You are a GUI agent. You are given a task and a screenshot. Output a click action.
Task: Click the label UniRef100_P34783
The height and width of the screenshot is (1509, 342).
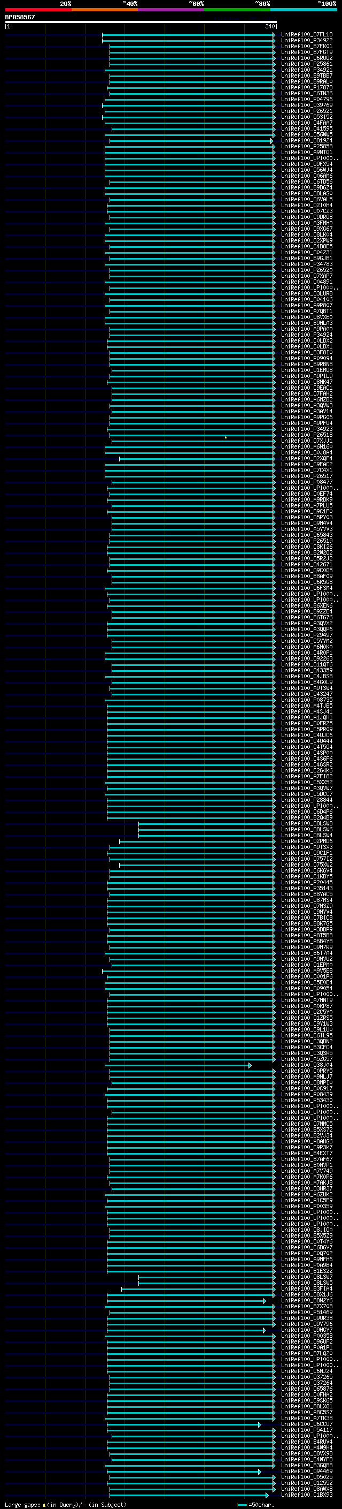(306, 264)
